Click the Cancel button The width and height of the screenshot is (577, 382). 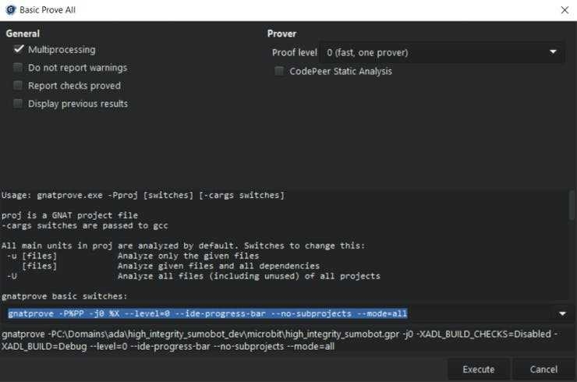(x=543, y=369)
